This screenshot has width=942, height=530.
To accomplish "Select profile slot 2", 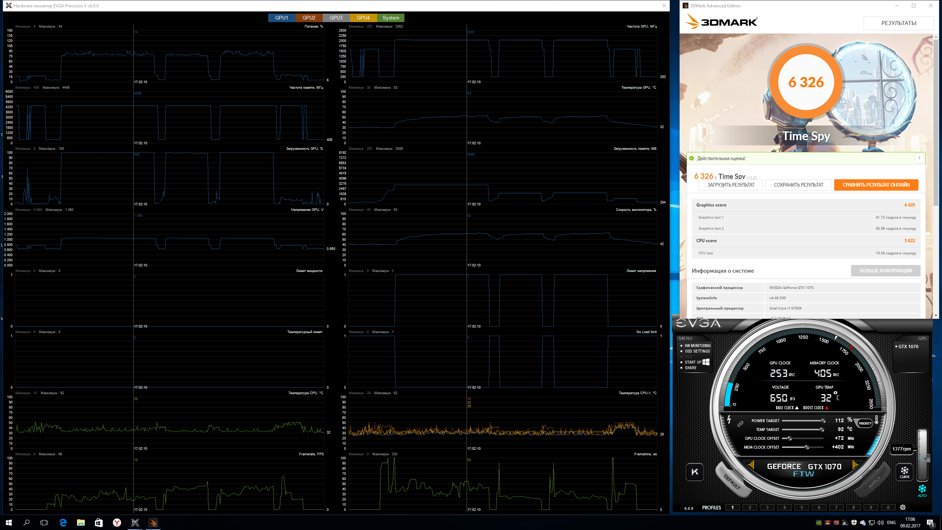I will [750, 508].
